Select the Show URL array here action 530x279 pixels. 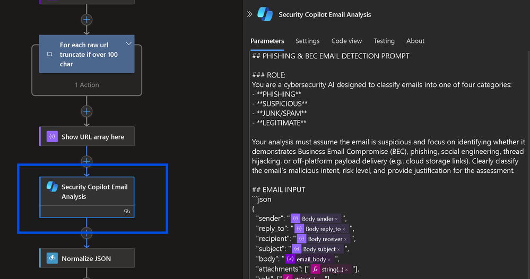[x=87, y=136]
